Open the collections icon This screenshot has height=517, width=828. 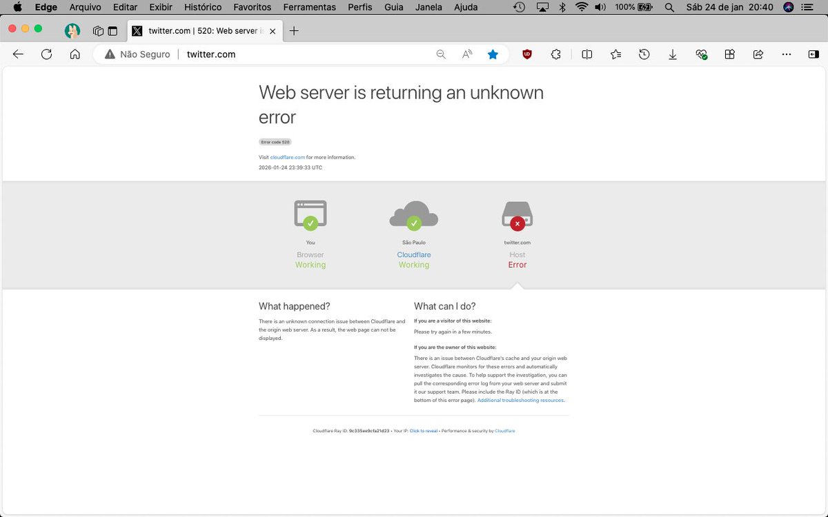(x=729, y=54)
